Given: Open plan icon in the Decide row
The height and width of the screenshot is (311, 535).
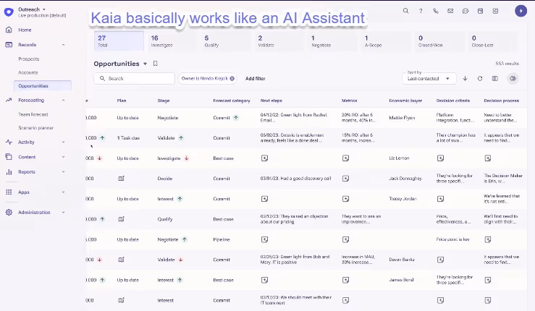Looking at the screenshot, I should 121,179.
